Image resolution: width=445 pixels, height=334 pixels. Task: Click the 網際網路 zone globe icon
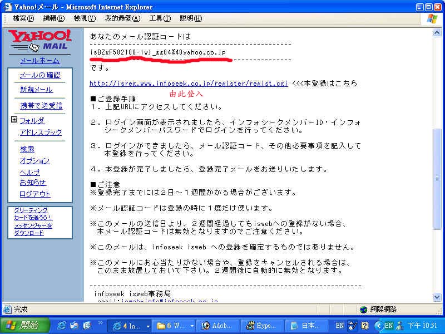pyautogui.click(x=363, y=310)
